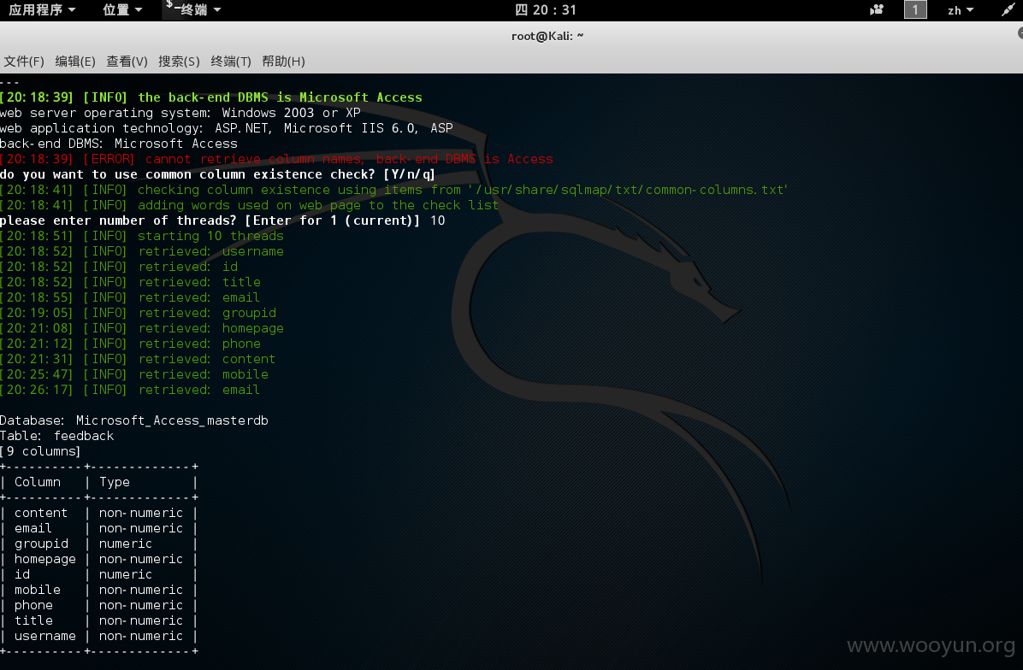Click the 'retrieved: homepage' line
1023x670 pixels.
coord(142,328)
